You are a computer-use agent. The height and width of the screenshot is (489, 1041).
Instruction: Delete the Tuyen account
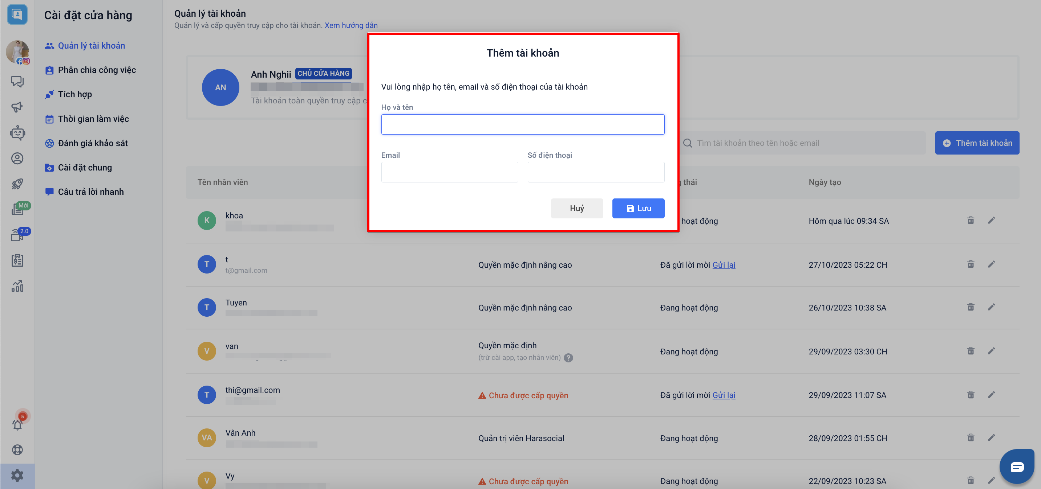tap(970, 307)
